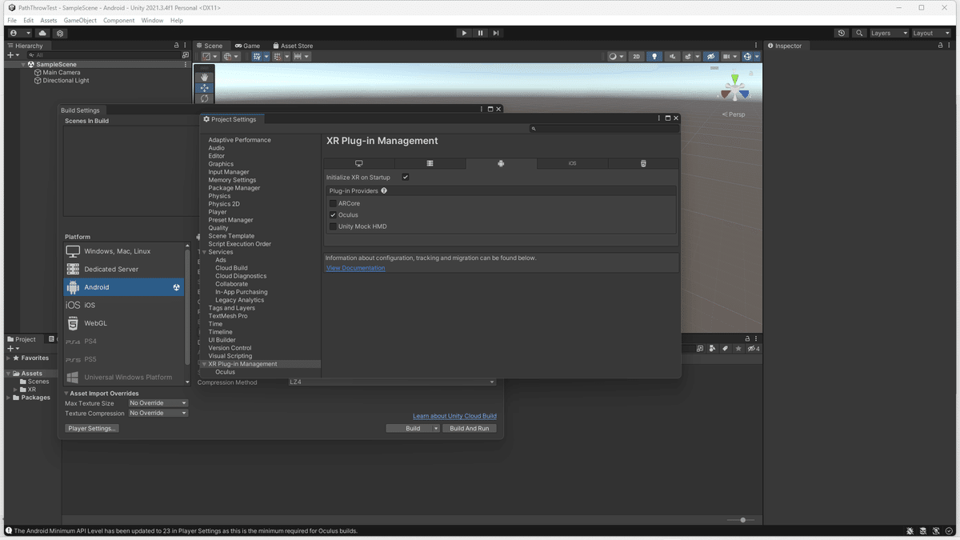Click the scene effects toggle icon
This screenshot has width=960, height=540.
[688, 57]
